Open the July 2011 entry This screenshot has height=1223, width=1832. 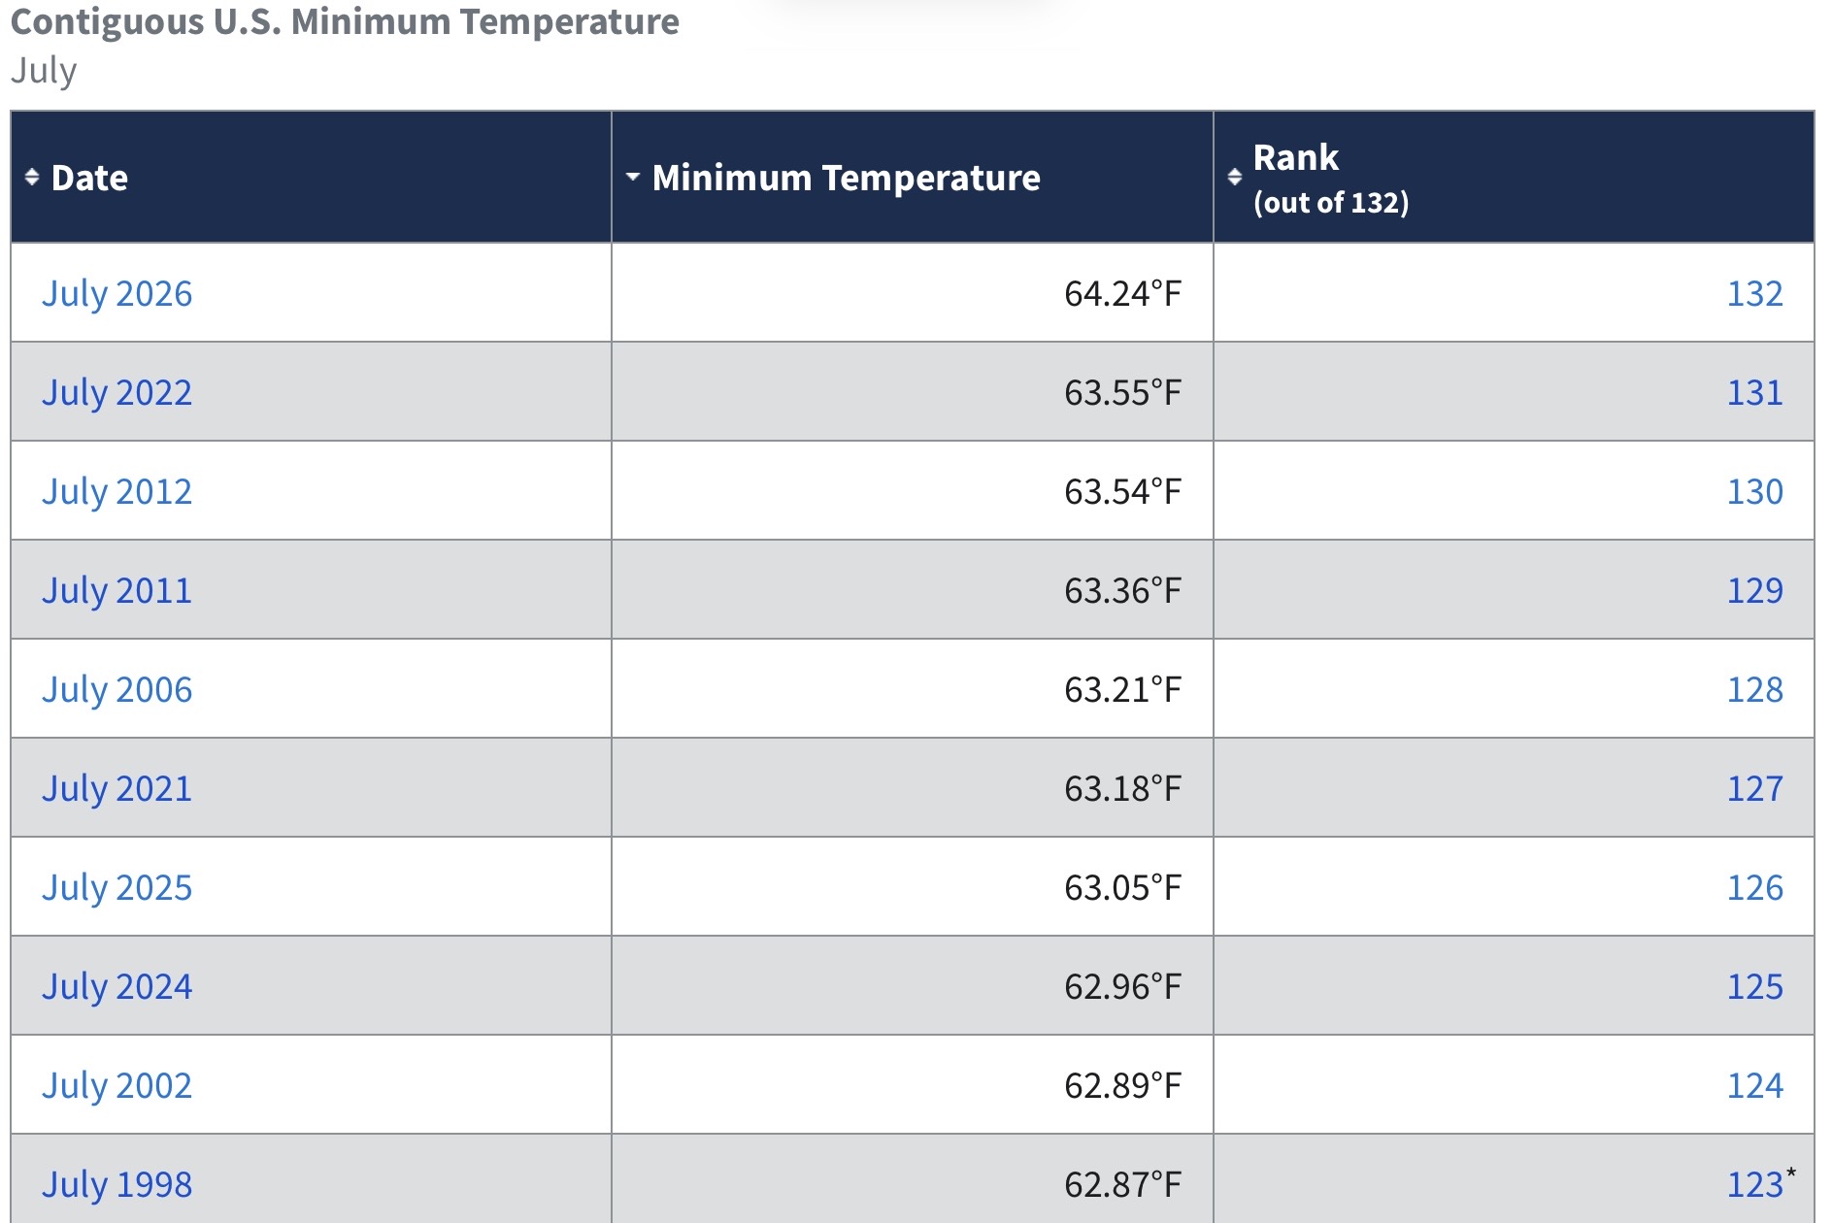coord(117,590)
